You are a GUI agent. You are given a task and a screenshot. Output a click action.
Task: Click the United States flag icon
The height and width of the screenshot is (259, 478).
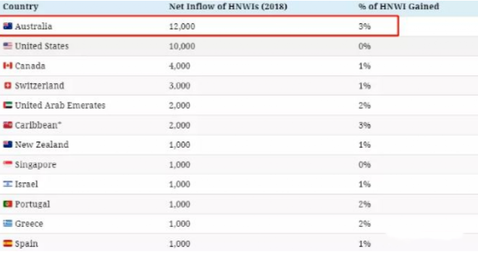[8, 46]
